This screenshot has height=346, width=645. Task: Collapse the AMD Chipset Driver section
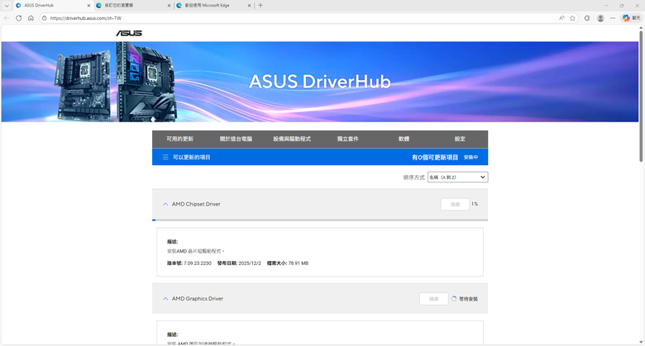[165, 204]
